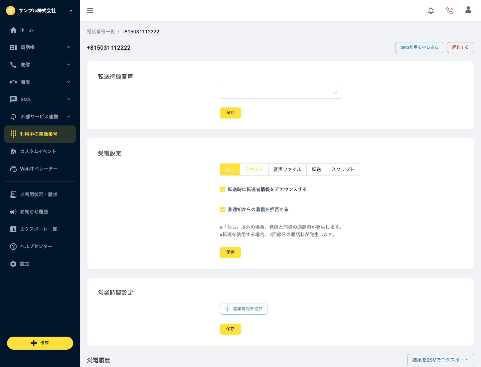Open Web Operator headset icon
481x367 pixels.
click(x=13, y=169)
